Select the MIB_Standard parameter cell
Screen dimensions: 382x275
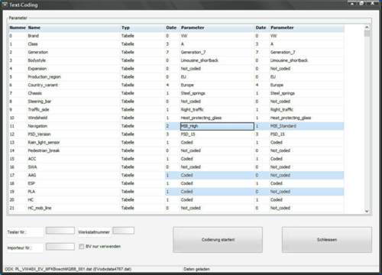[283, 126]
